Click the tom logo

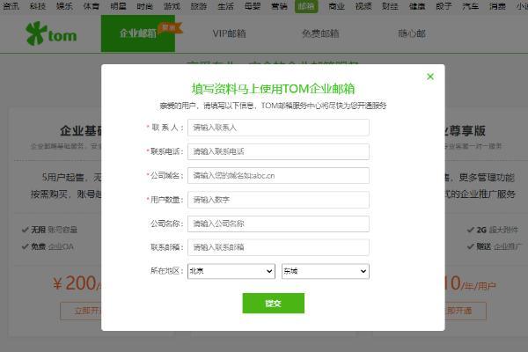51,33
